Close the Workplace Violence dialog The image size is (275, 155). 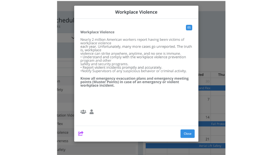[187, 133]
